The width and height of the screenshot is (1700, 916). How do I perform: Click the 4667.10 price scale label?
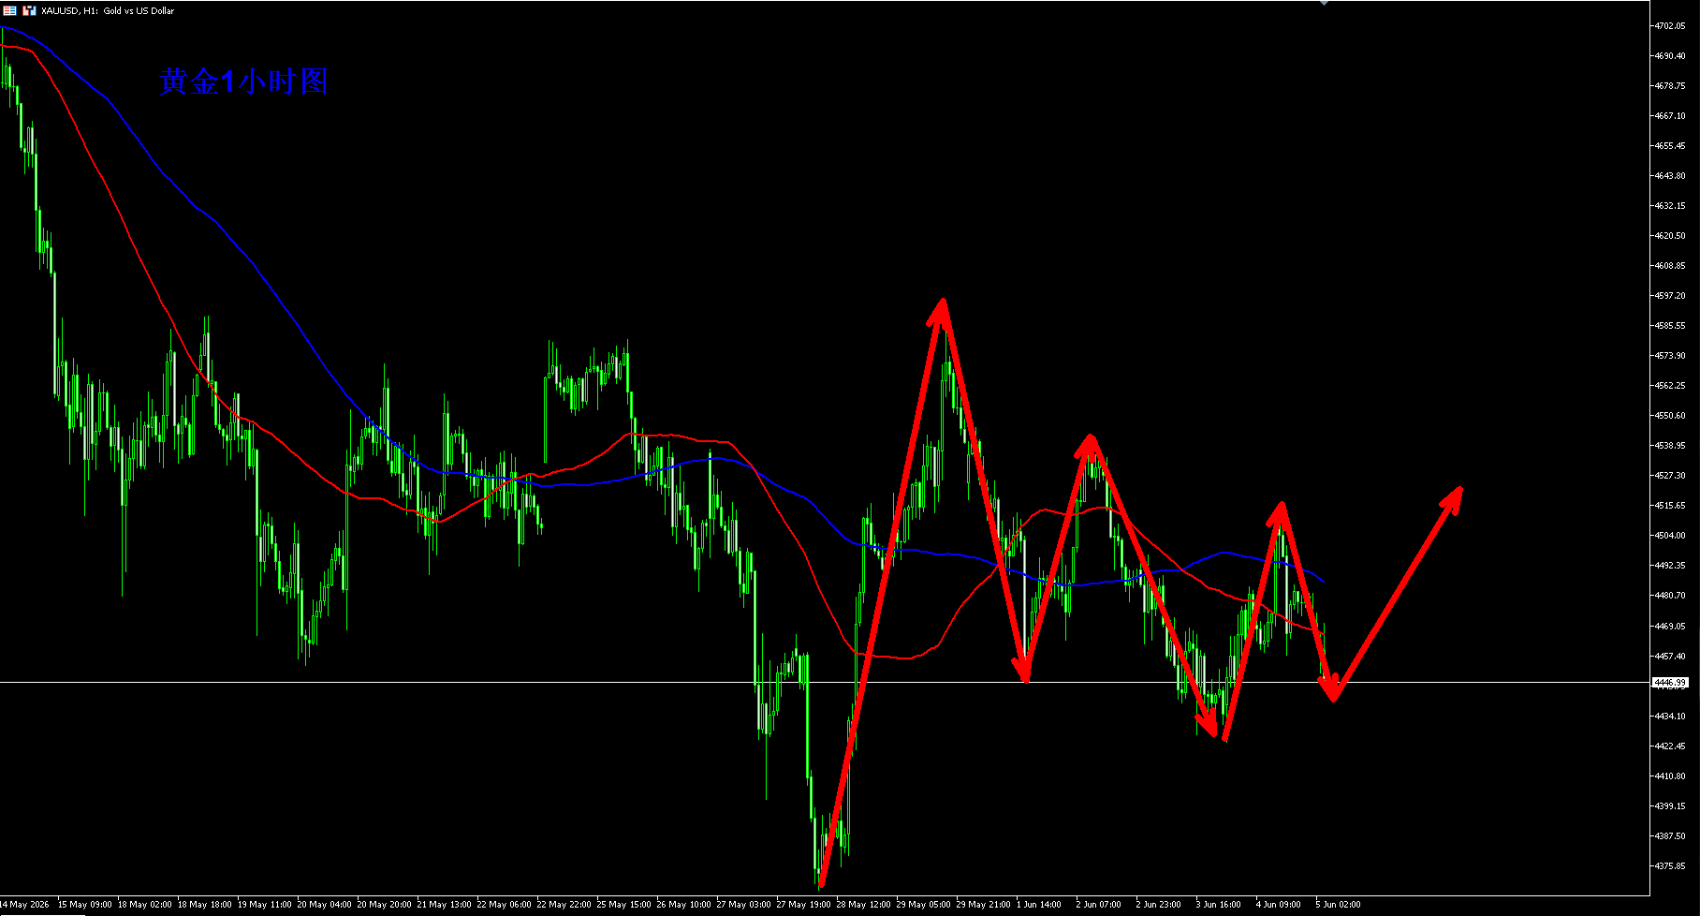pyautogui.click(x=1670, y=116)
